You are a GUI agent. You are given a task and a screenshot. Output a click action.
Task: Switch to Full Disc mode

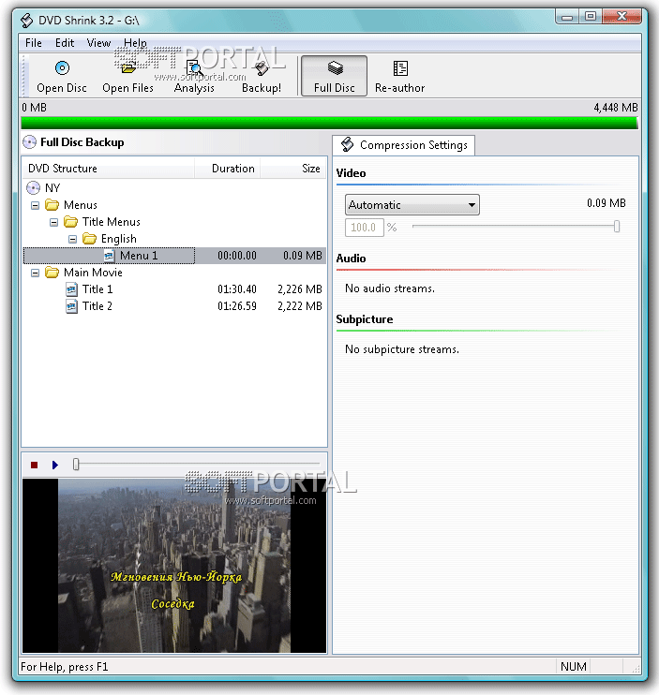tap(334, 76)
